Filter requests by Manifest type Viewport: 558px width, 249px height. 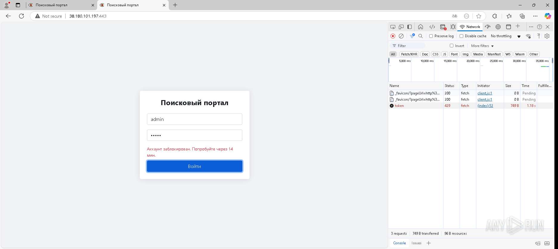click(x=494, y=54)
